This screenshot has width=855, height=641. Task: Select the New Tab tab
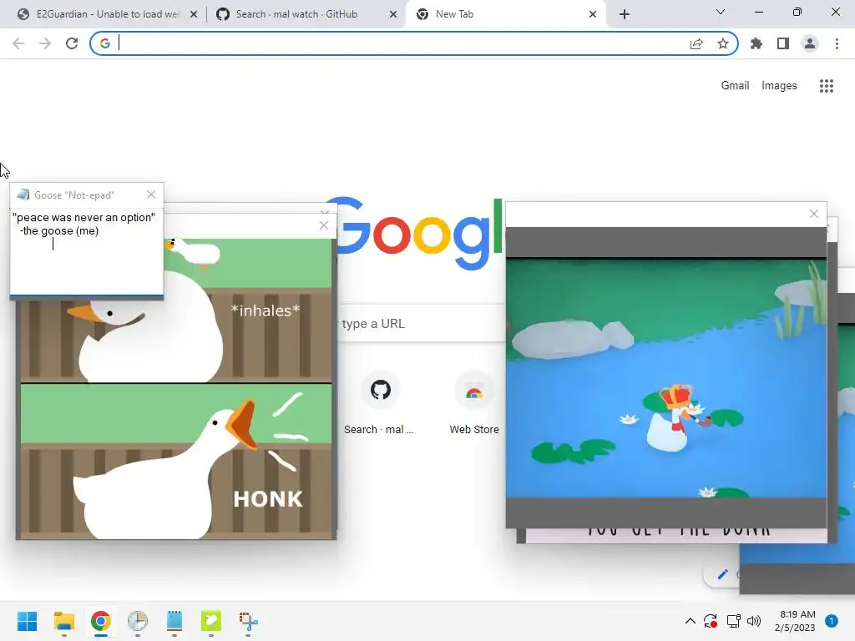505,14
